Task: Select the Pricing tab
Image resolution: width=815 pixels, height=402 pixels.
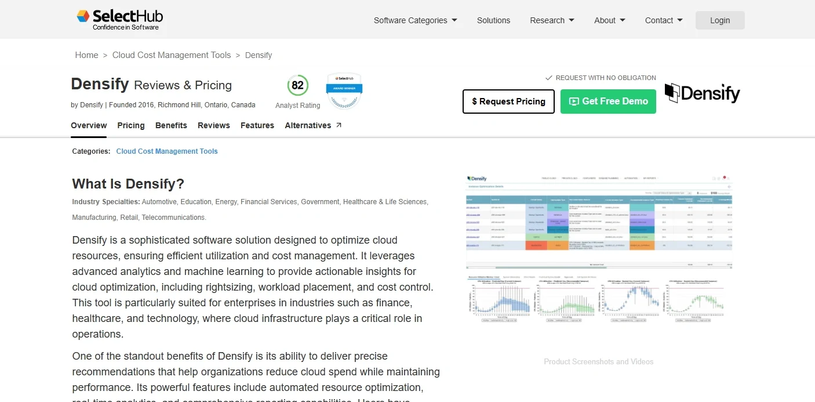Action: pyautogui.click(x=130, y=125)
